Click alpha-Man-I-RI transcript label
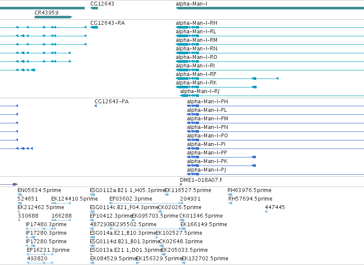This screenshot has width=364, height=265. tap(195, 66)
